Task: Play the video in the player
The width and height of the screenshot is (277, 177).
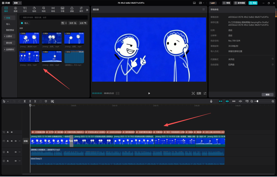Action: click(x=149, y=93)
